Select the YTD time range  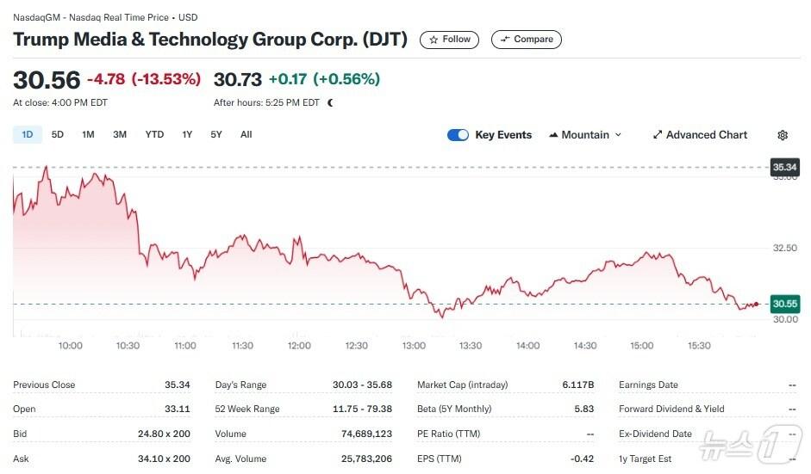(154, 134)
